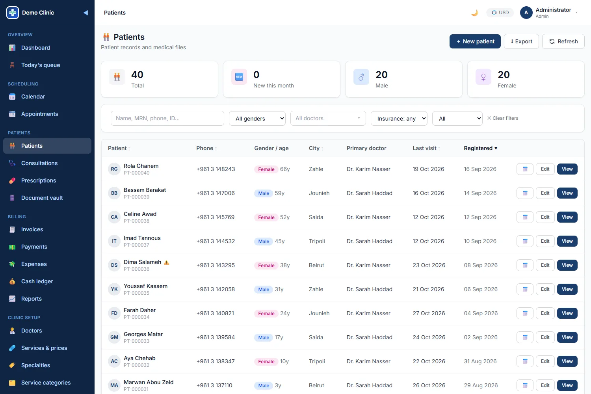This screenshot has width=591, height=394.
Task: Refresh the patients table
Action: [x=563, y=41]
